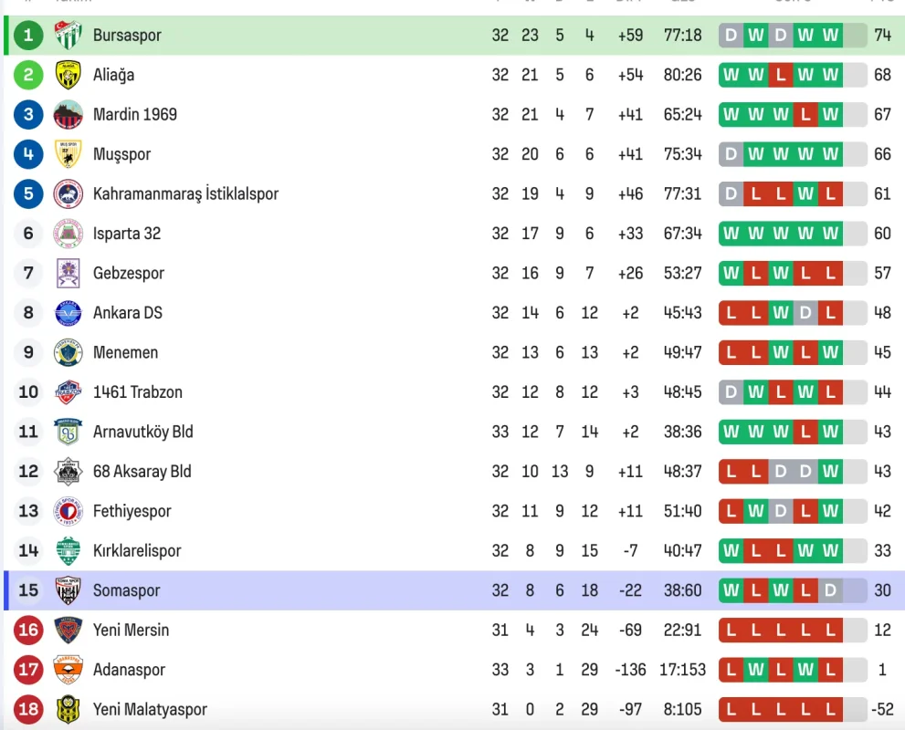Select the 1461 Trabzon club badge

tap(68, 392)
